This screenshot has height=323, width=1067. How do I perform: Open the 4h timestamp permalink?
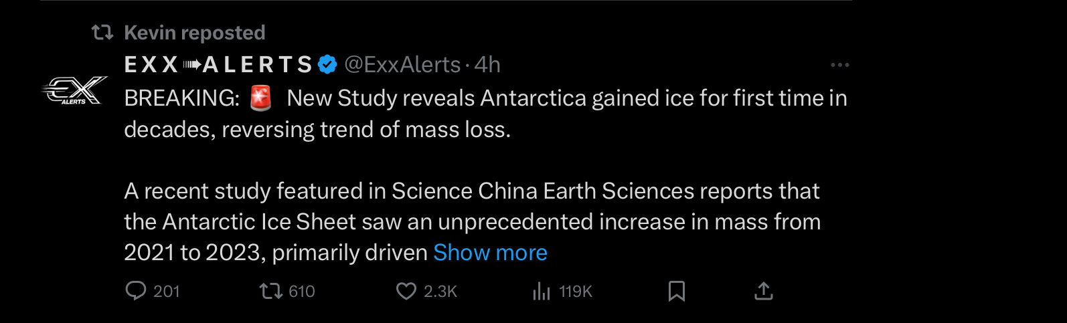point(487,65)
